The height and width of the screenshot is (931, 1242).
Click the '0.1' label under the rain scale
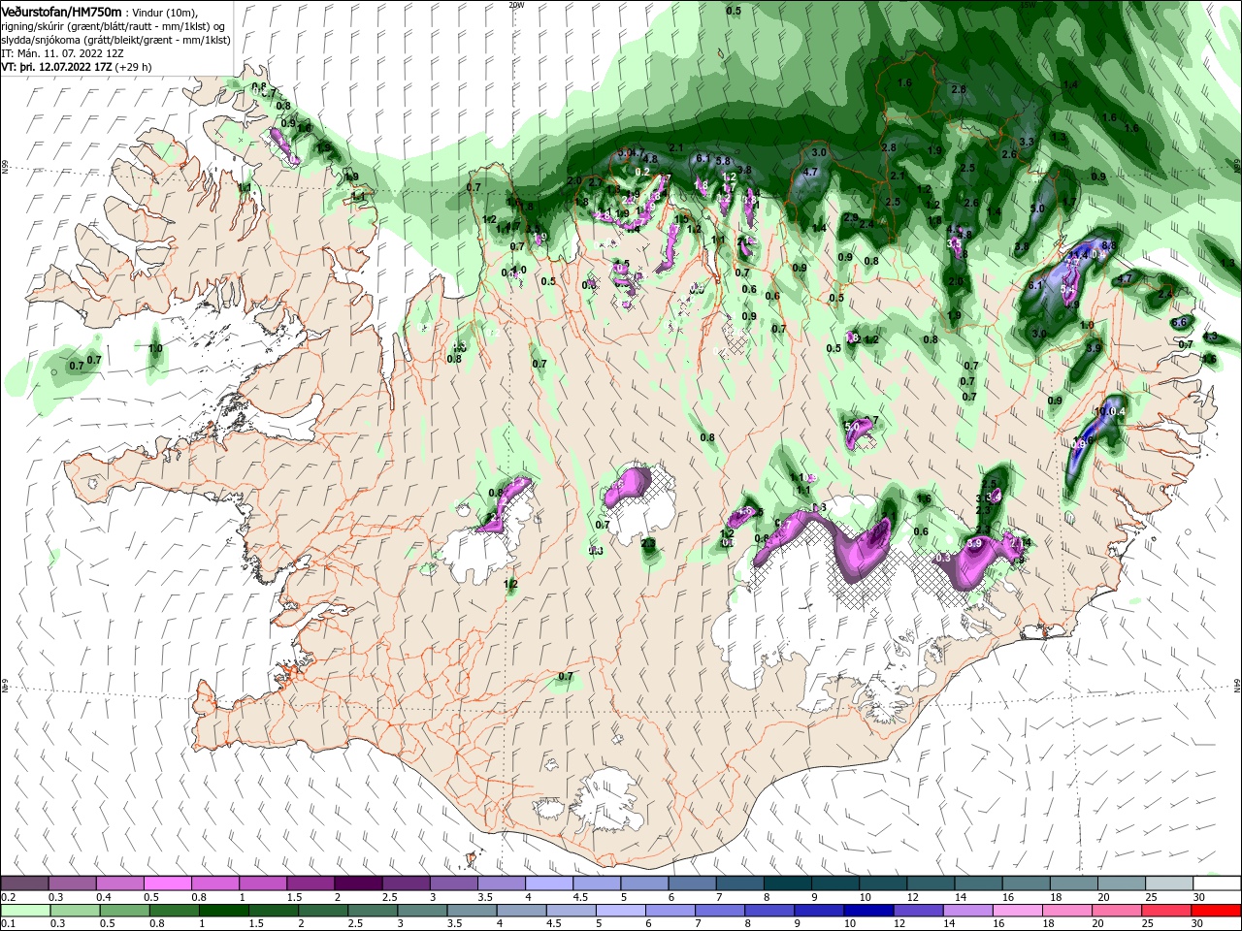8,924
